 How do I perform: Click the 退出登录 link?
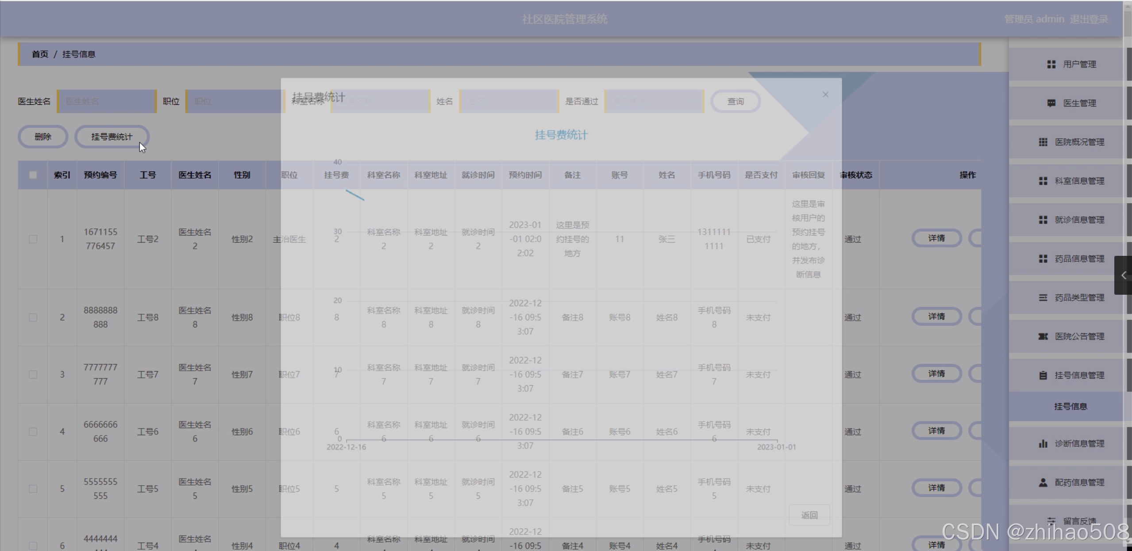(1089, 19)
